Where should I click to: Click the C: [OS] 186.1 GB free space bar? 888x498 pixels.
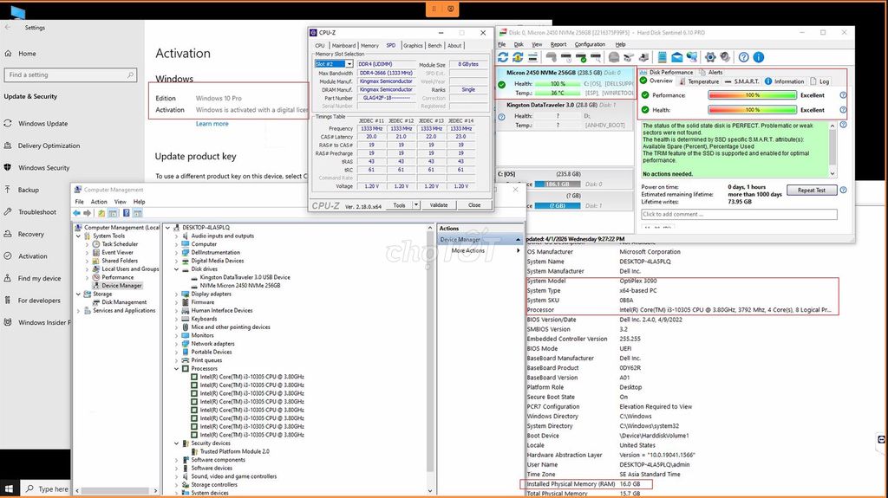point(558,184)
